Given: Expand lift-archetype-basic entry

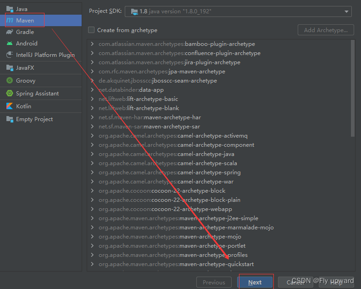Looking at the screenshot, I should [x=92, y=99].
